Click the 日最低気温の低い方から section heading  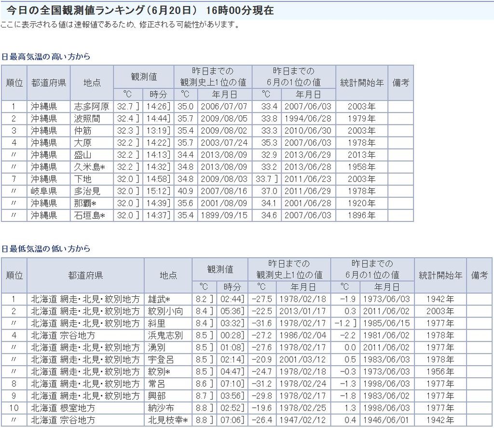46,249
